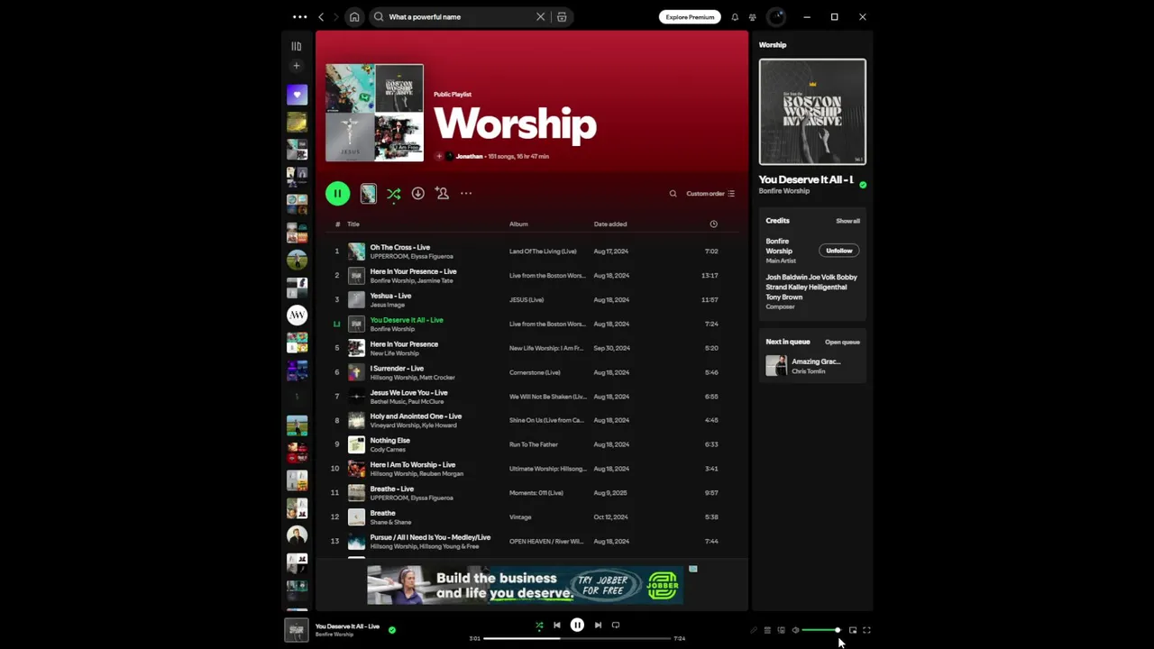This screenshot has height=649, width=1154.
Task: Select Amazing Grace in next in queue
Action: pos(812,365)
